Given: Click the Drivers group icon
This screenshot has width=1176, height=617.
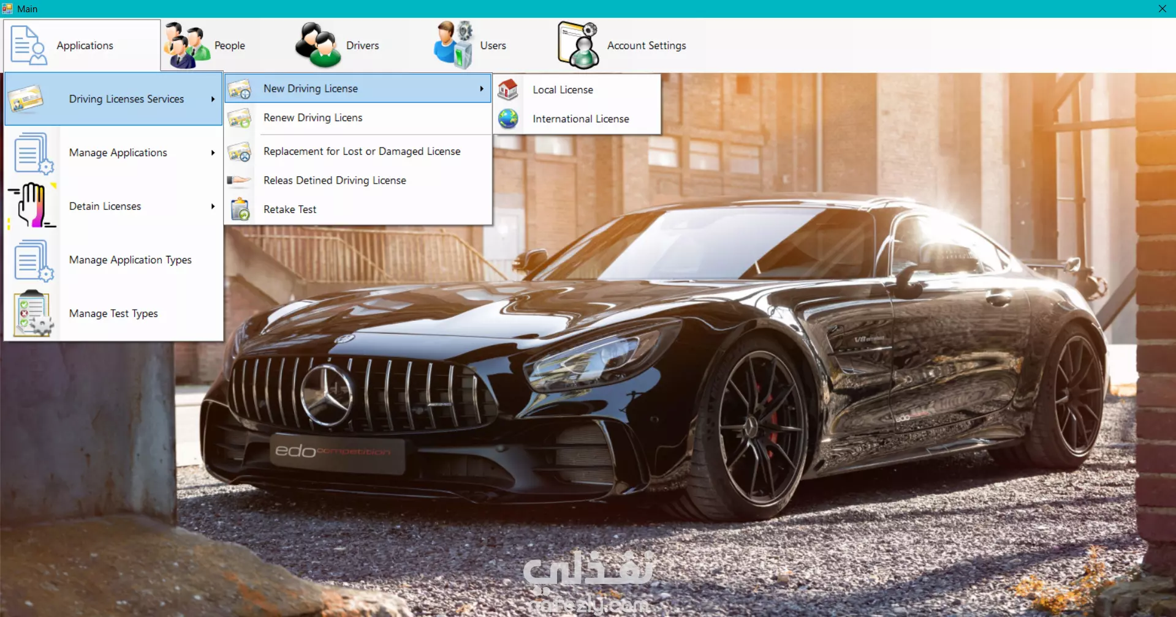Looking at the screenshot, I should point(317,45).
